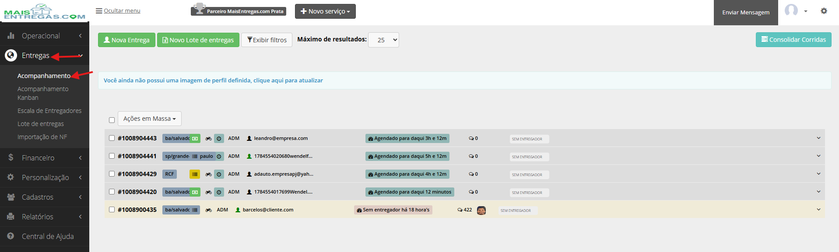Open Escala de Entregadores in sidebar
Viewport: 839px width, 252px height.
click(49, 111)
